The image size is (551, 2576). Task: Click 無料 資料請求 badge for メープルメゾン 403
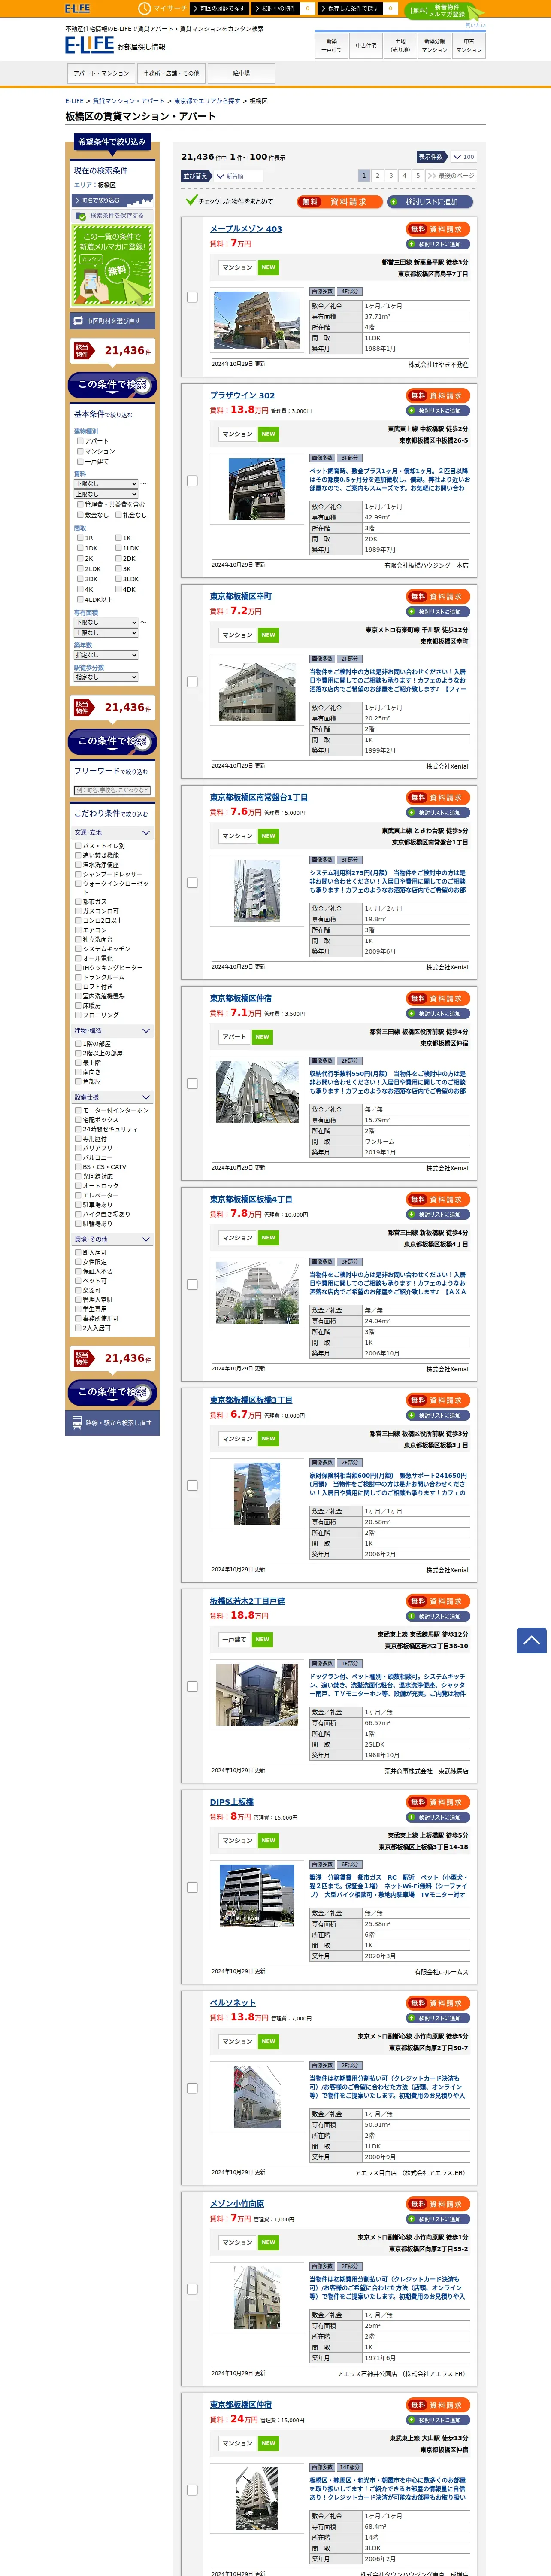coord(438,229)
